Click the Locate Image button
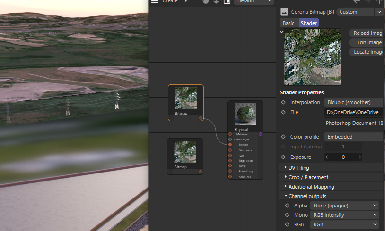385x231 pixels. point(367,52)
